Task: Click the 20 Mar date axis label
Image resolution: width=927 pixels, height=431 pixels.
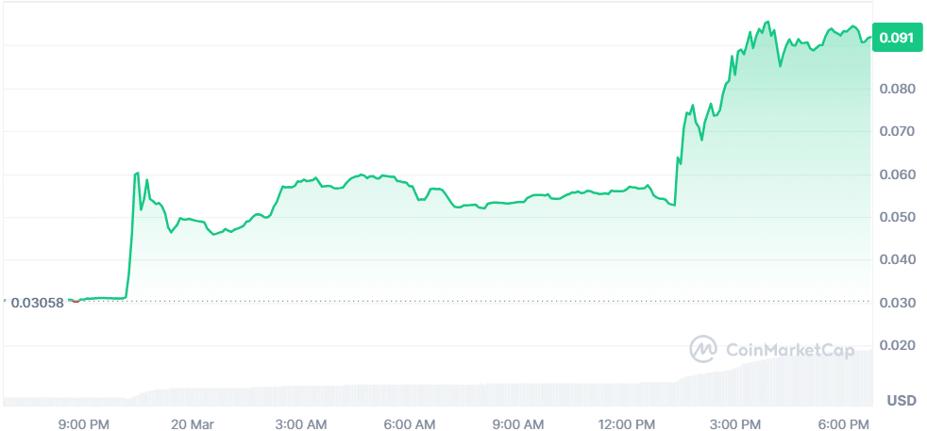Action: tap(194, 423)
